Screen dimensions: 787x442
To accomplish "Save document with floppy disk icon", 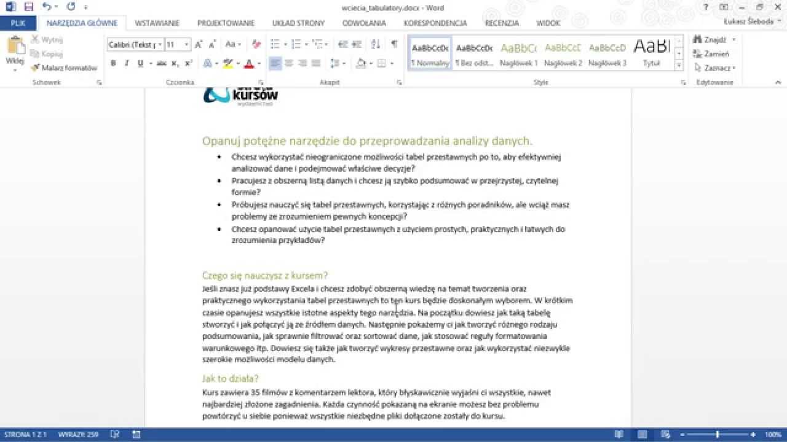I will pyautogui.click(x=28, y=7).
